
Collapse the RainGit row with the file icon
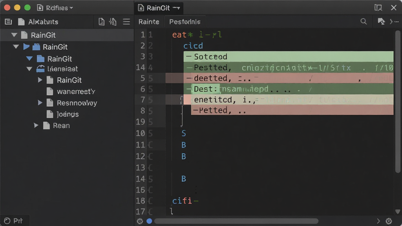coord(15,35)
